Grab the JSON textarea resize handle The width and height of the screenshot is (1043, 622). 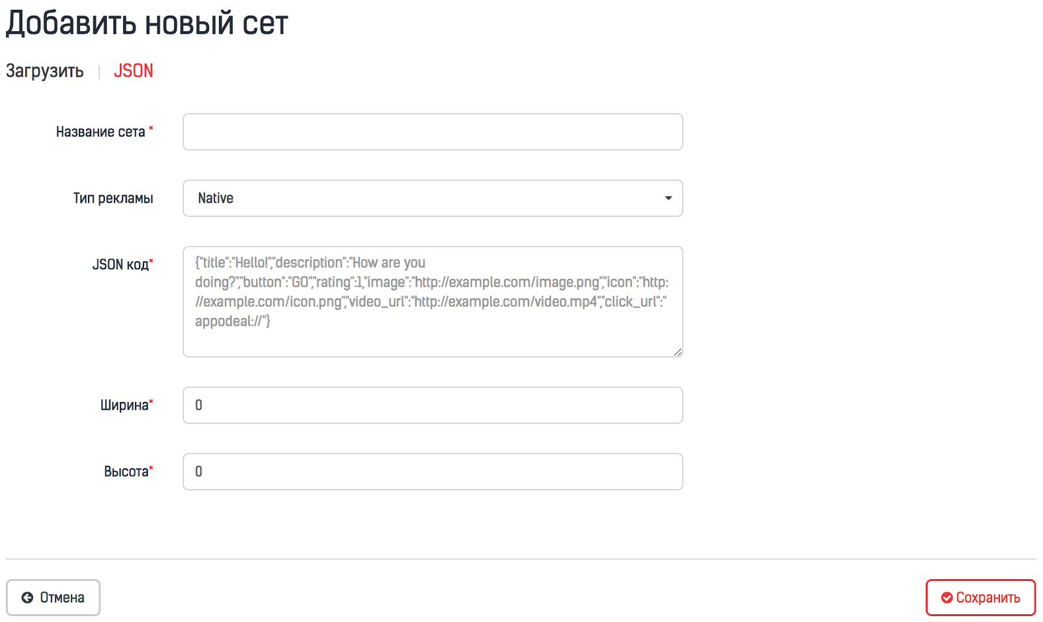click(x=678, y=352)
